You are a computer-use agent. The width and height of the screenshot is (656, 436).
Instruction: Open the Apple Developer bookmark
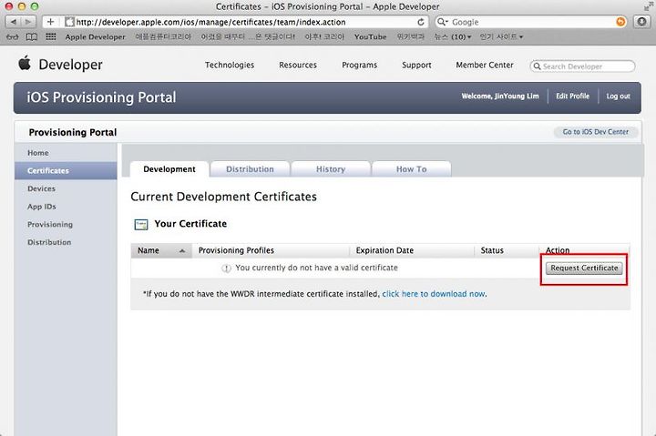coord(95,36)
